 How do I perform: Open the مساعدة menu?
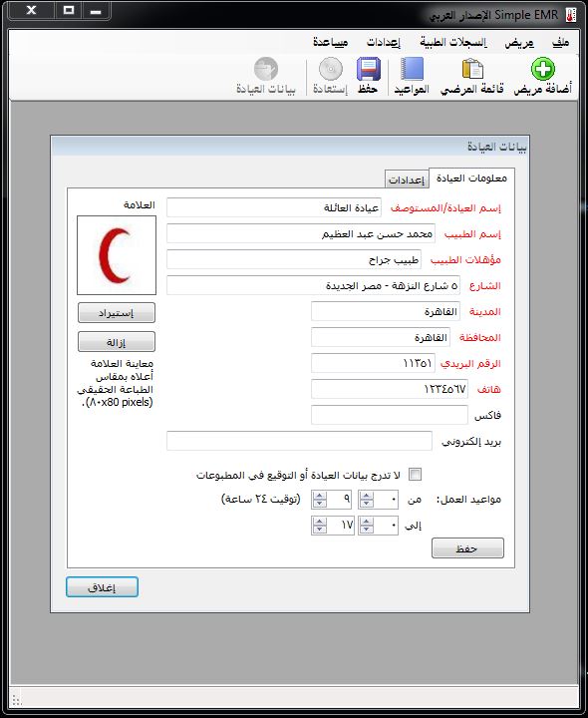[331, 43]
